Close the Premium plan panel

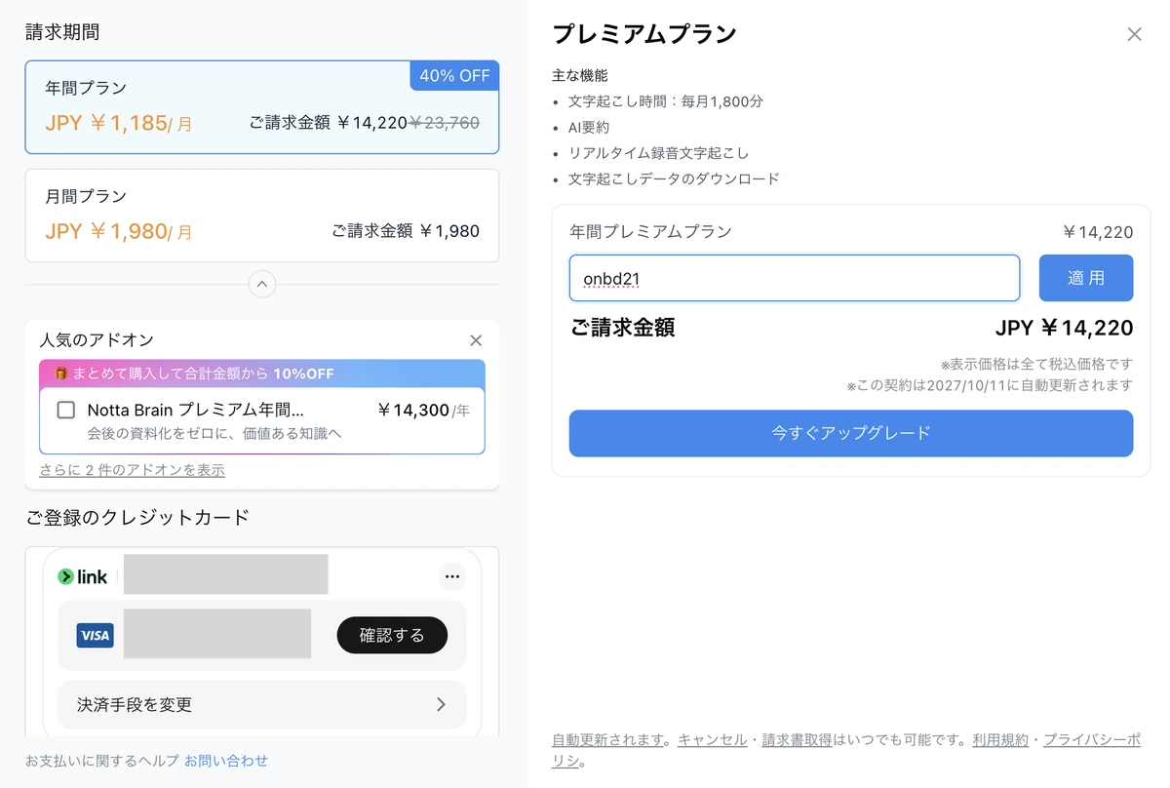[x=1134, y=35]
